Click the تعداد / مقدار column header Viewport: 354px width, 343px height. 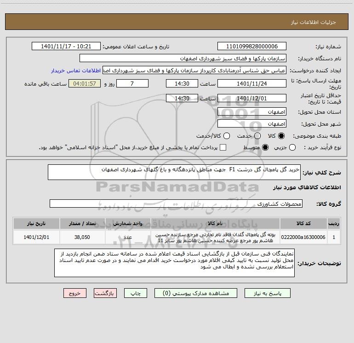coord(82,223)
